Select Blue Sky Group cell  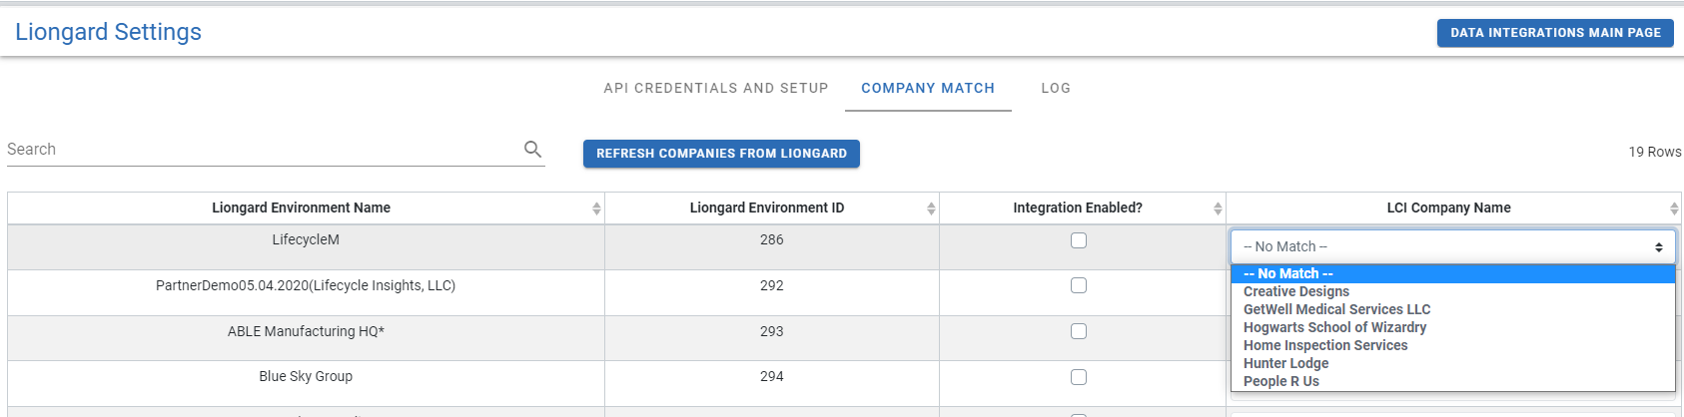(306, 383)
